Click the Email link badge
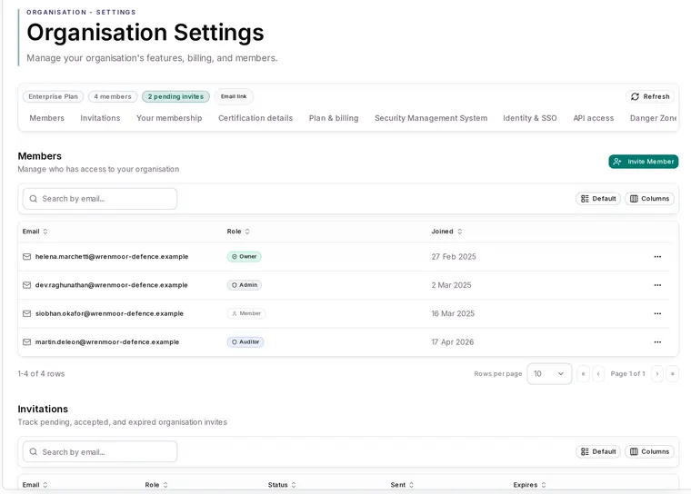Viewport: 691px width, 494px height. tap(234, 96)
